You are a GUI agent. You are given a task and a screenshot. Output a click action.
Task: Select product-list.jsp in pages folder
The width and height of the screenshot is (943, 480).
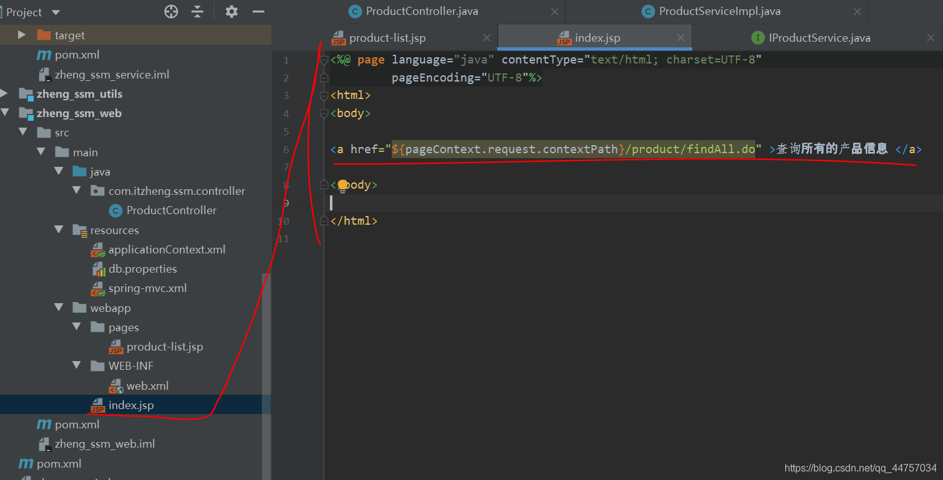[x=165, y=347]
